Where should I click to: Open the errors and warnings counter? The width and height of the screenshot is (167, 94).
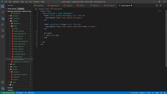(31, 93)
